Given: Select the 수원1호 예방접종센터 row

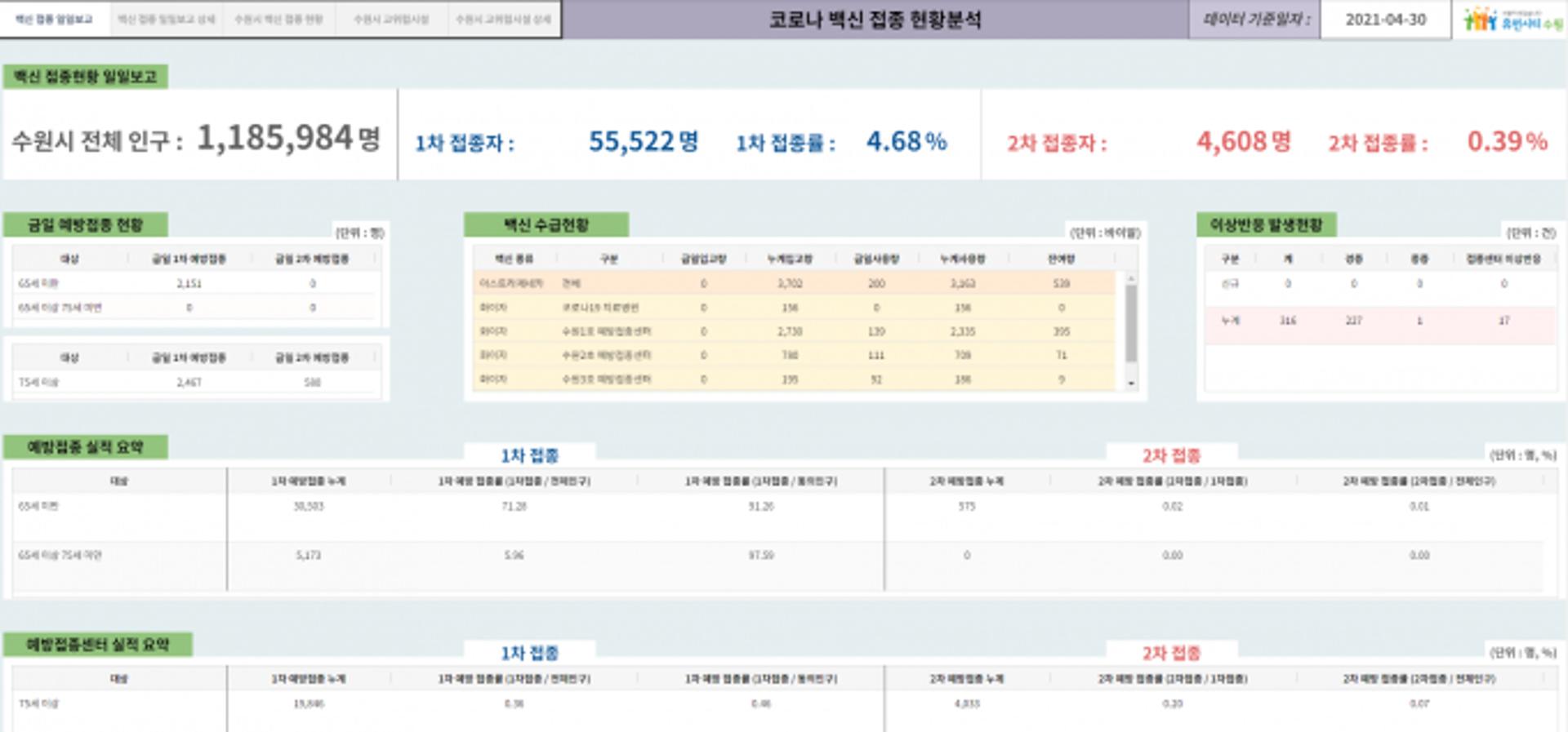Looking at the screenshot, I should point(795,331).
